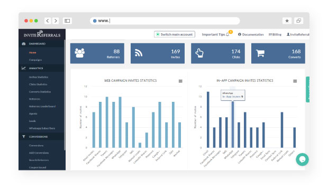This screenshot has width=328, height=190.
Task: Click the WhatsApp bar in In-App chart
Action: 233,125
